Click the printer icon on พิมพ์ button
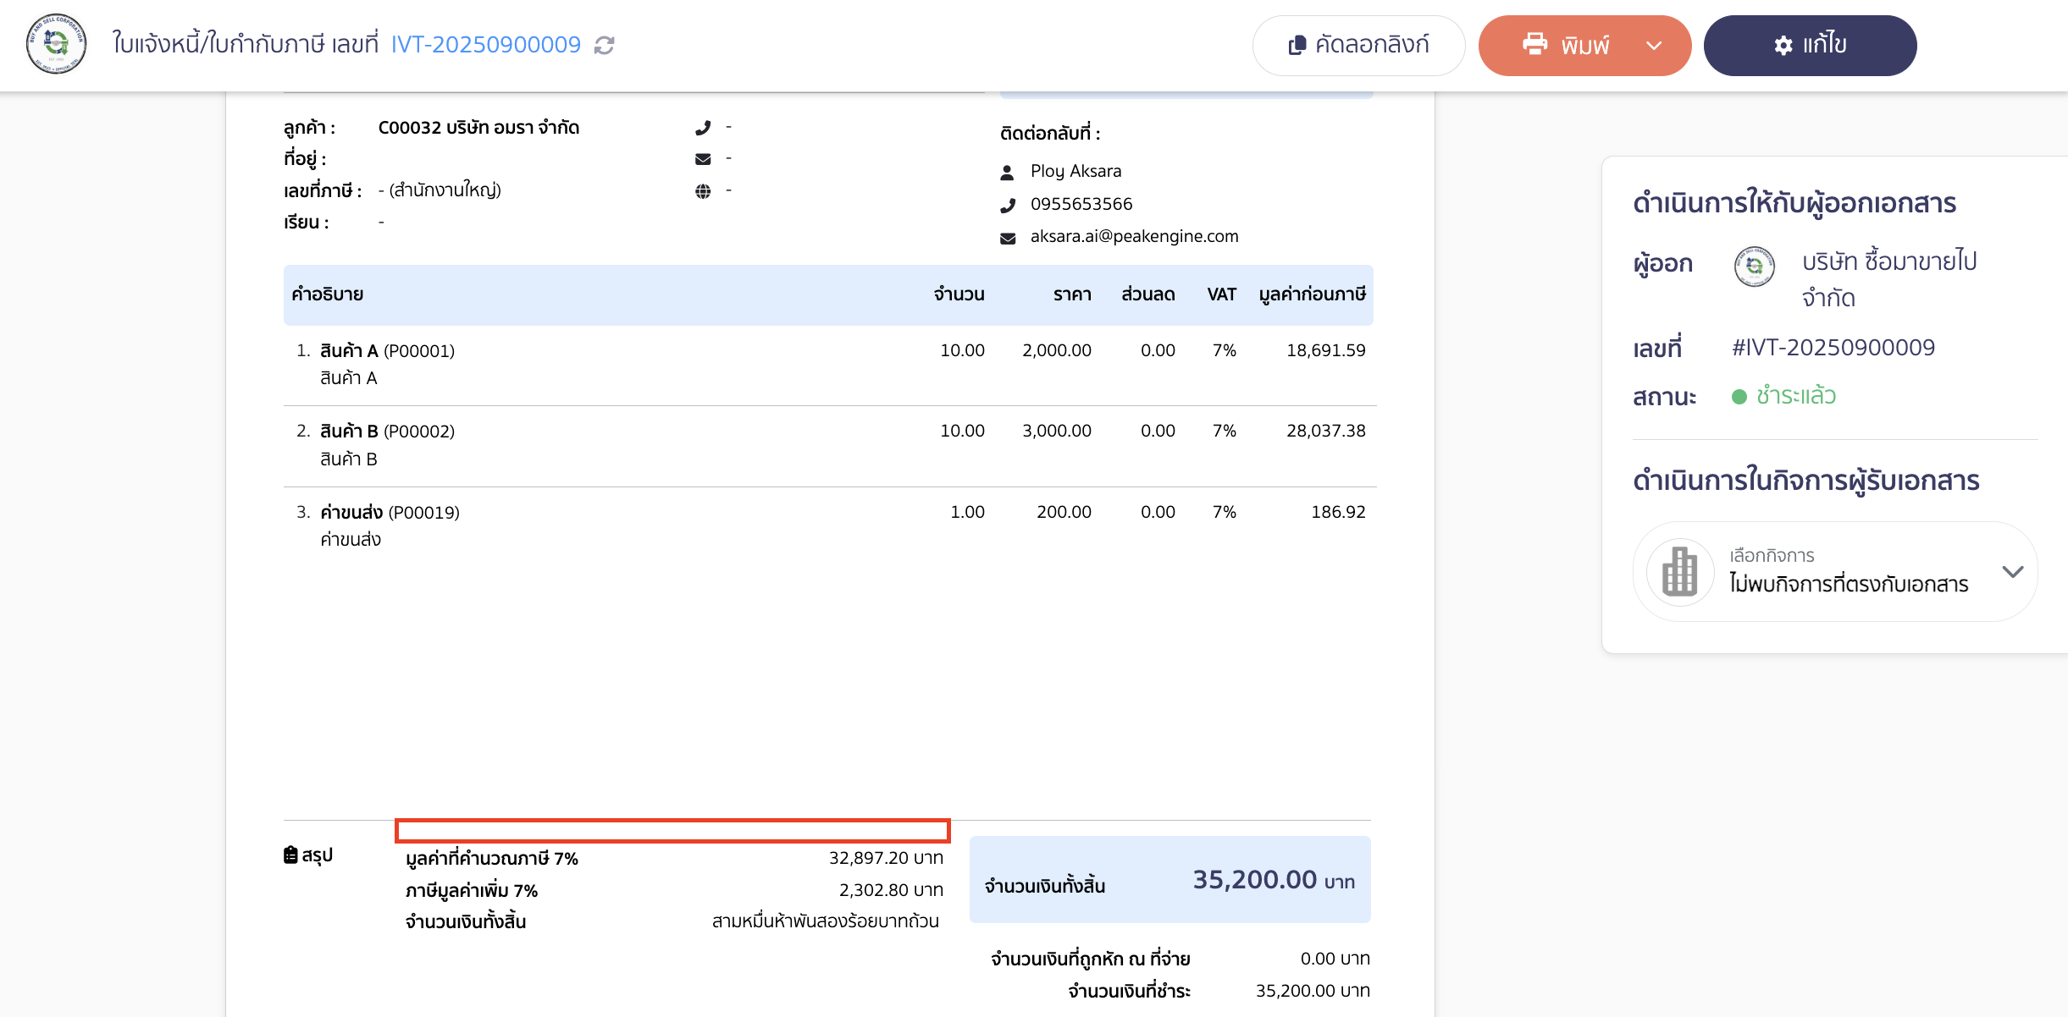Screen dimensions: 2068x1017 (1534, 44)
